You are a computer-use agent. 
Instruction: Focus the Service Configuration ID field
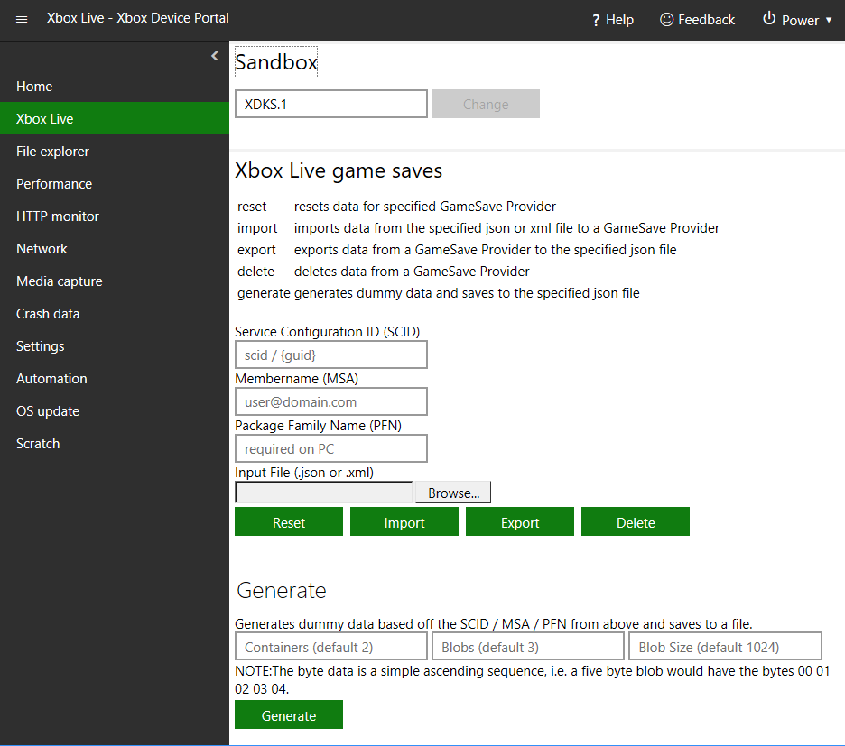click(x=331, y=355)
